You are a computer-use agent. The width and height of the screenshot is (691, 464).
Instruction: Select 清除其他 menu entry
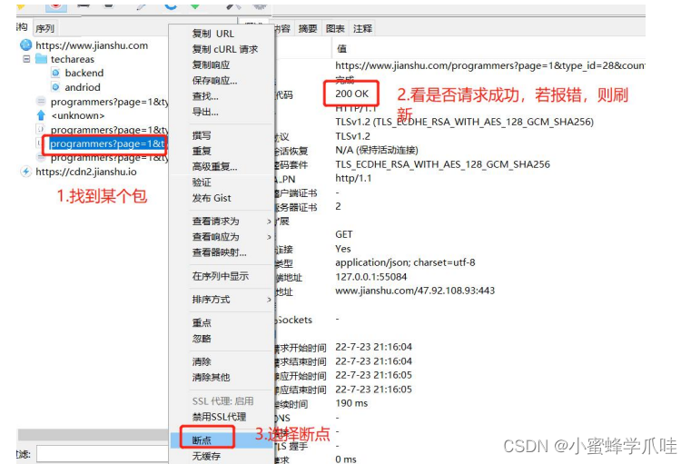pyautogui.click(x=211, y=378)
